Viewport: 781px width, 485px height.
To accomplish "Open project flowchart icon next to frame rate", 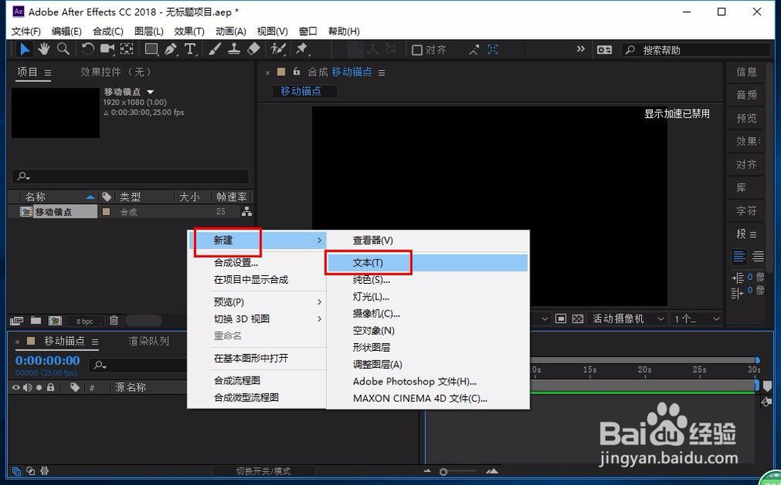I will (247, 211).
